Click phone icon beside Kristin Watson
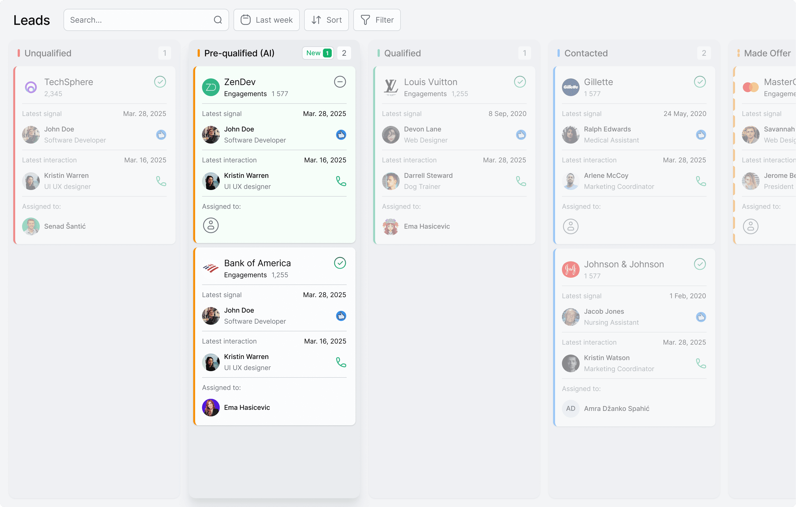Image resolution: width=796 pixels, height=507 pixels. point(701,363)
